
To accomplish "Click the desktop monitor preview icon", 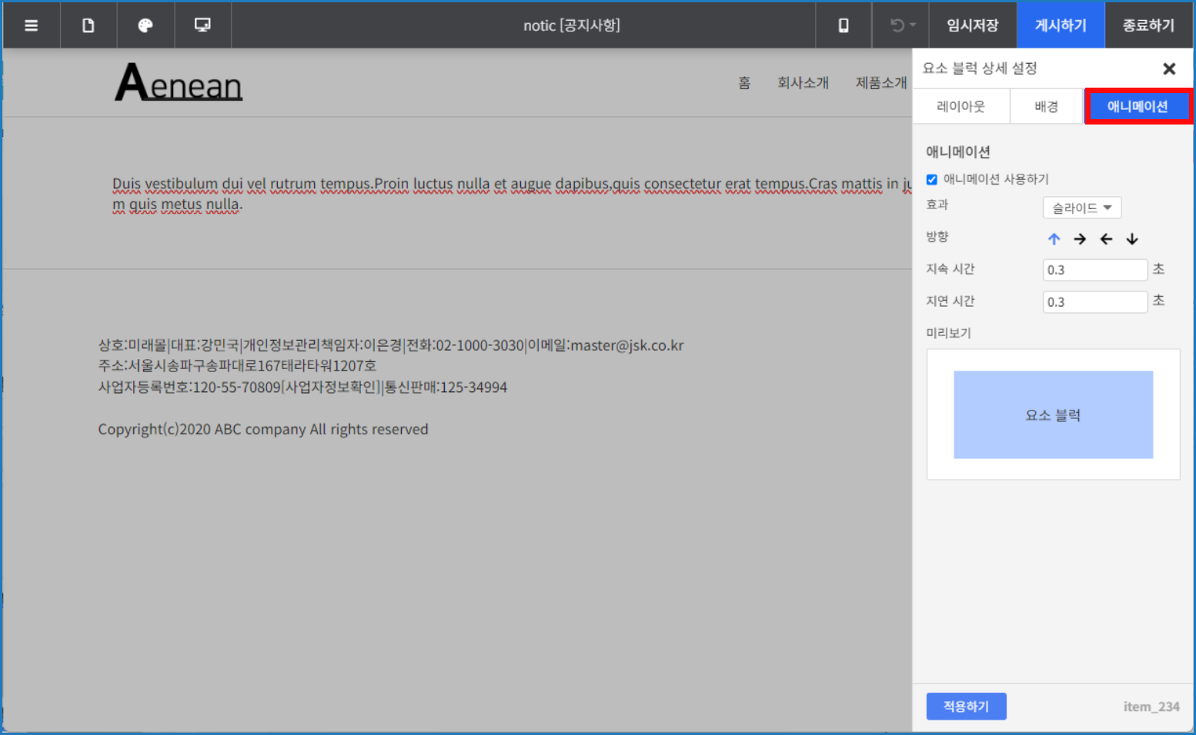I will click(202, 25).
